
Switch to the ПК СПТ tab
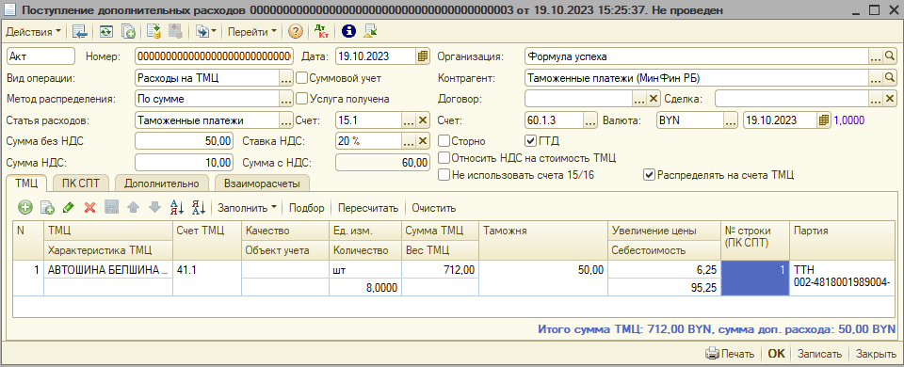pos(81,183)
